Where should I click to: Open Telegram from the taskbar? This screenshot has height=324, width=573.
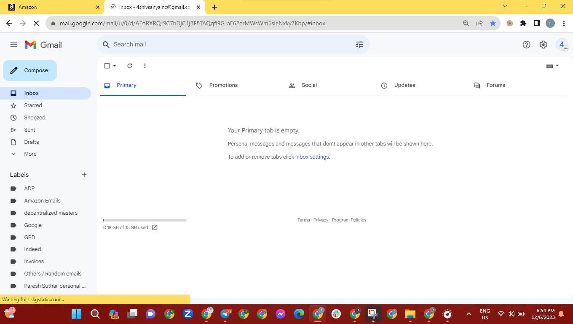click(226, 314)
